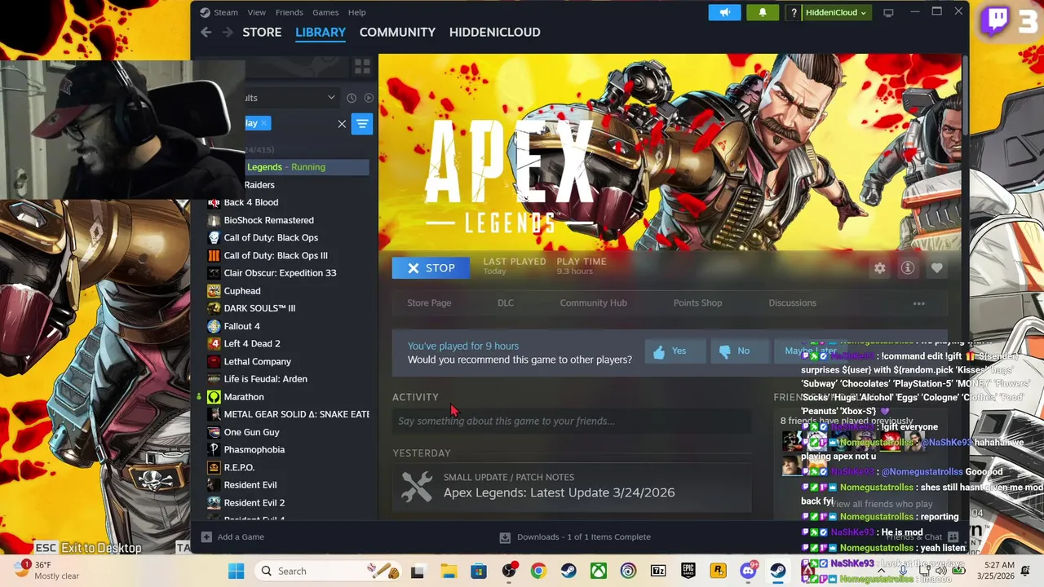
Task: Select Clair Obscur: Expedition 33
Action: point(280,273)
